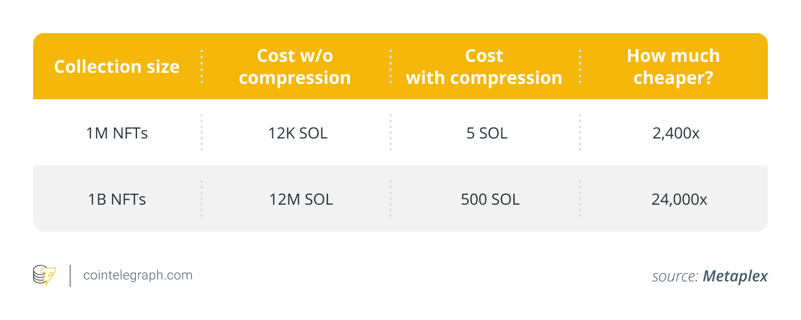Open the cointelegraph.com link

point(138,275)
